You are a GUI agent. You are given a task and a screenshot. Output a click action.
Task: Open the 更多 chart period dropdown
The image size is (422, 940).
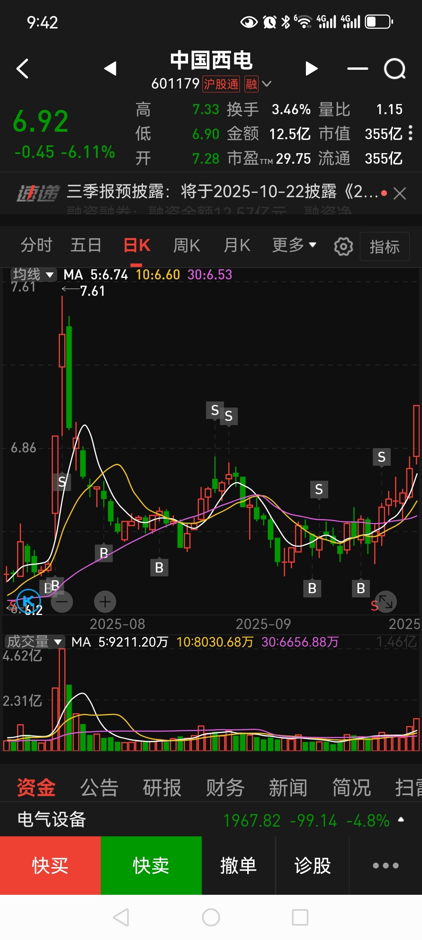[294, 245]
